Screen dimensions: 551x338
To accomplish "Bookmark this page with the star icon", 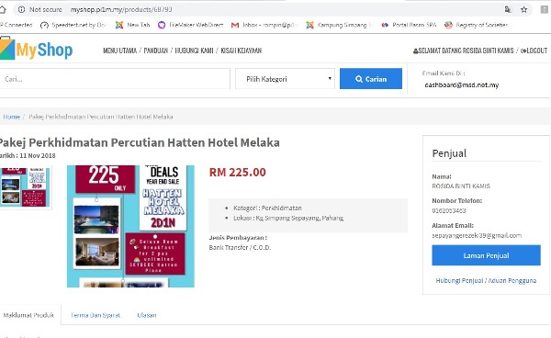I will (x=524, y=9).
